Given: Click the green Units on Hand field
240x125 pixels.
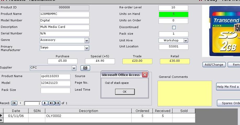Looking at the screenshot, I should point(174,14).
